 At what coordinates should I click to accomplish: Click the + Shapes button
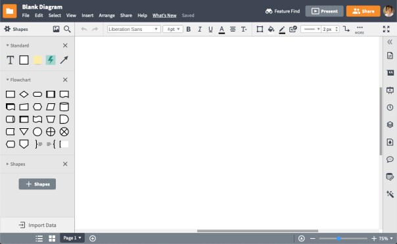coord(37,184)
